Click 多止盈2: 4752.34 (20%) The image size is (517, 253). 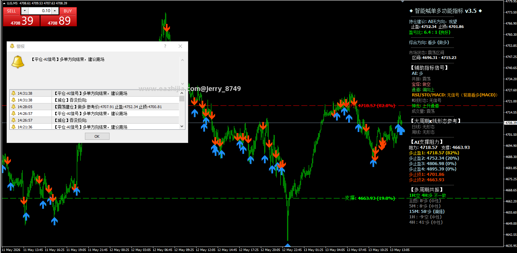(x=434, y=158)
